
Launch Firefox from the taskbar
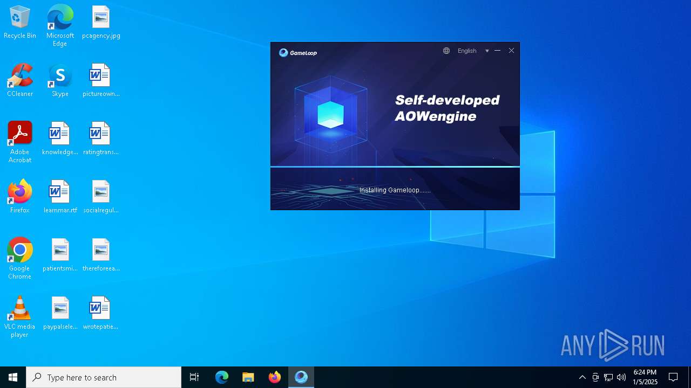[x=275, y=377]
